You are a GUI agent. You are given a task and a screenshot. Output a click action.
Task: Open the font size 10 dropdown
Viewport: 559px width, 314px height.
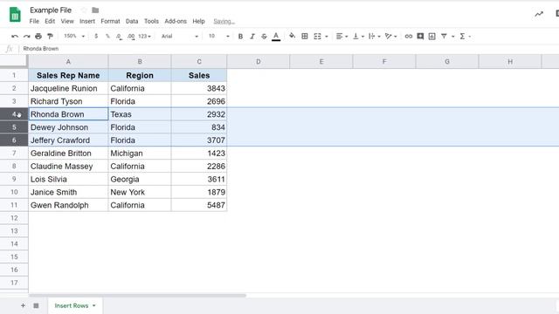219,37
